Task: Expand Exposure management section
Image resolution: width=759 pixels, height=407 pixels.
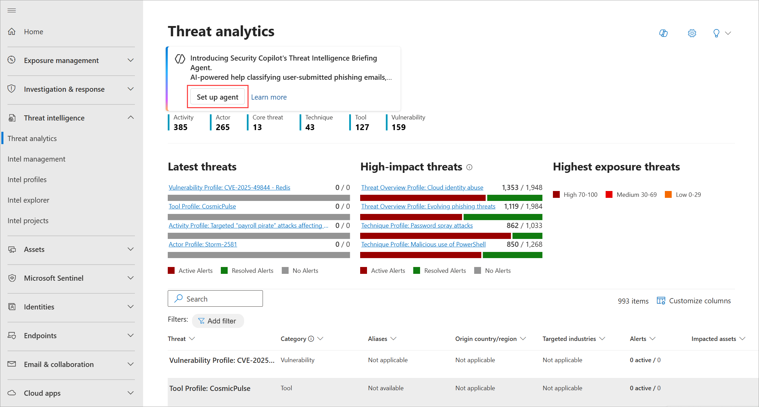Action: 130,60
